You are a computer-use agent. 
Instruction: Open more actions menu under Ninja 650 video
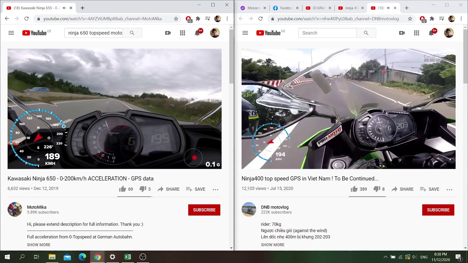point(215,189)
